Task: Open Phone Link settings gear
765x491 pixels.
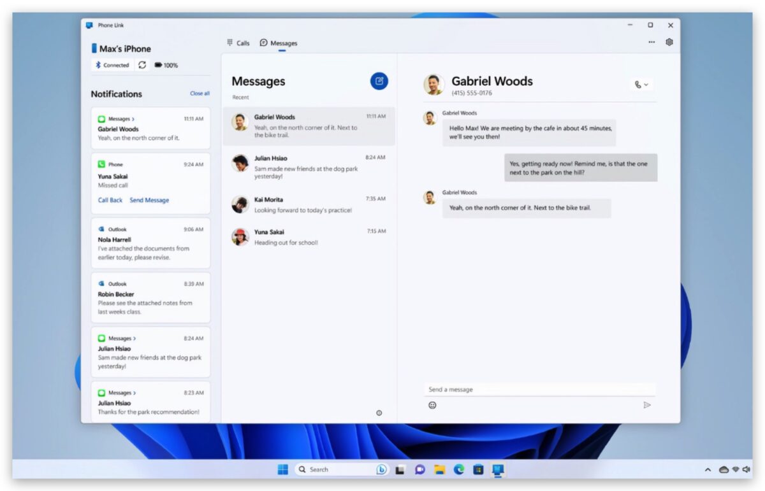Action: 669,42
